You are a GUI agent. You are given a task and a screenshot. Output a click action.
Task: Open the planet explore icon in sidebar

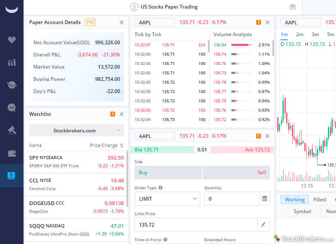coord(12,85)
